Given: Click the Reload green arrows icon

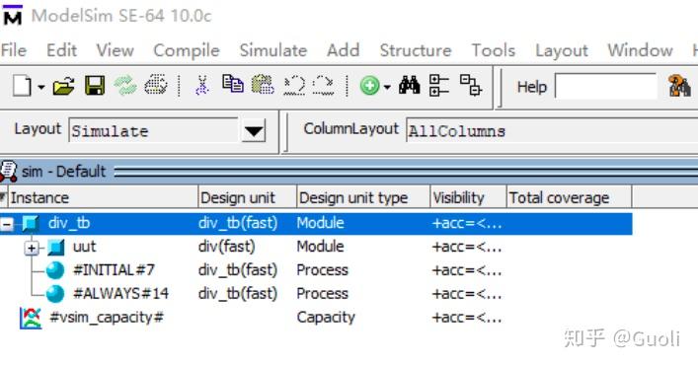Looking at the screenshot, I should pos(125,86).
